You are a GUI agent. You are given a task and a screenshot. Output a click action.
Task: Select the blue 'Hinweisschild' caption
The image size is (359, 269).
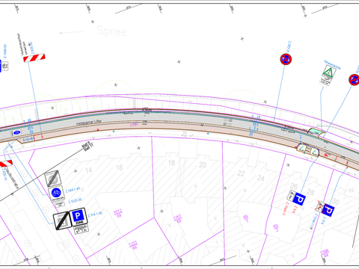(332, 64)
